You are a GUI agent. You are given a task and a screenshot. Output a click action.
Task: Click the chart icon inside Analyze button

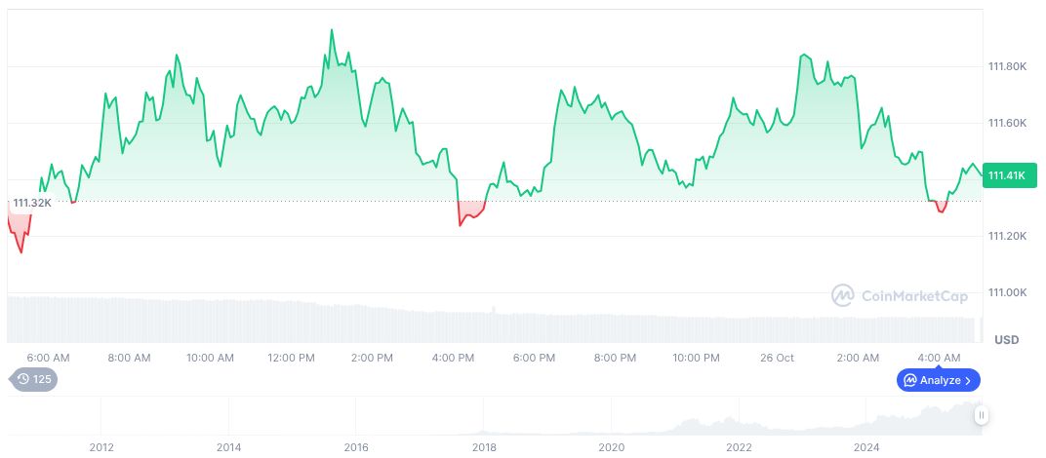coord(910,380)
